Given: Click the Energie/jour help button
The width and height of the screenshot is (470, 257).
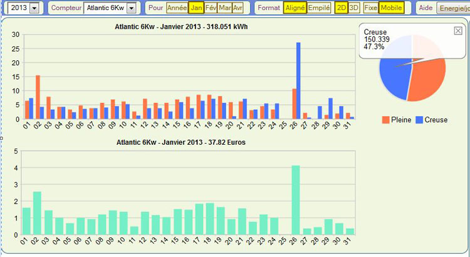Looking at the screenshot, I should coord(452,8).
